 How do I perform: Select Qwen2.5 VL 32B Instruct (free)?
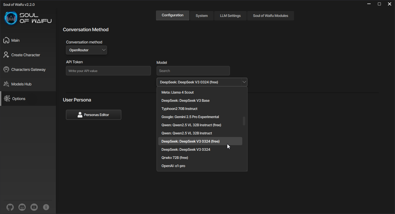coord(200,125)
